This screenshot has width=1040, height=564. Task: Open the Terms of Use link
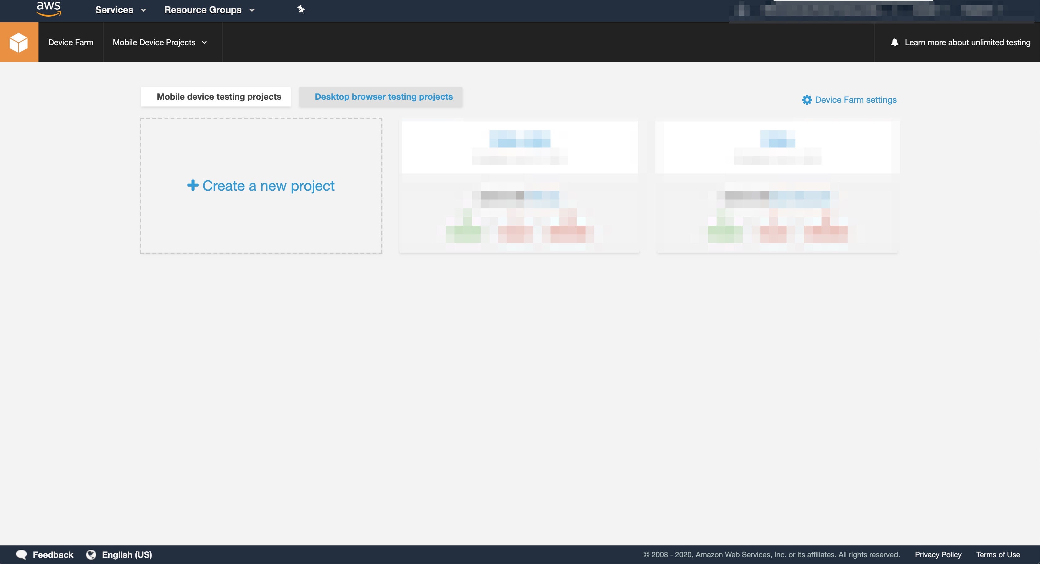[998, 555]
